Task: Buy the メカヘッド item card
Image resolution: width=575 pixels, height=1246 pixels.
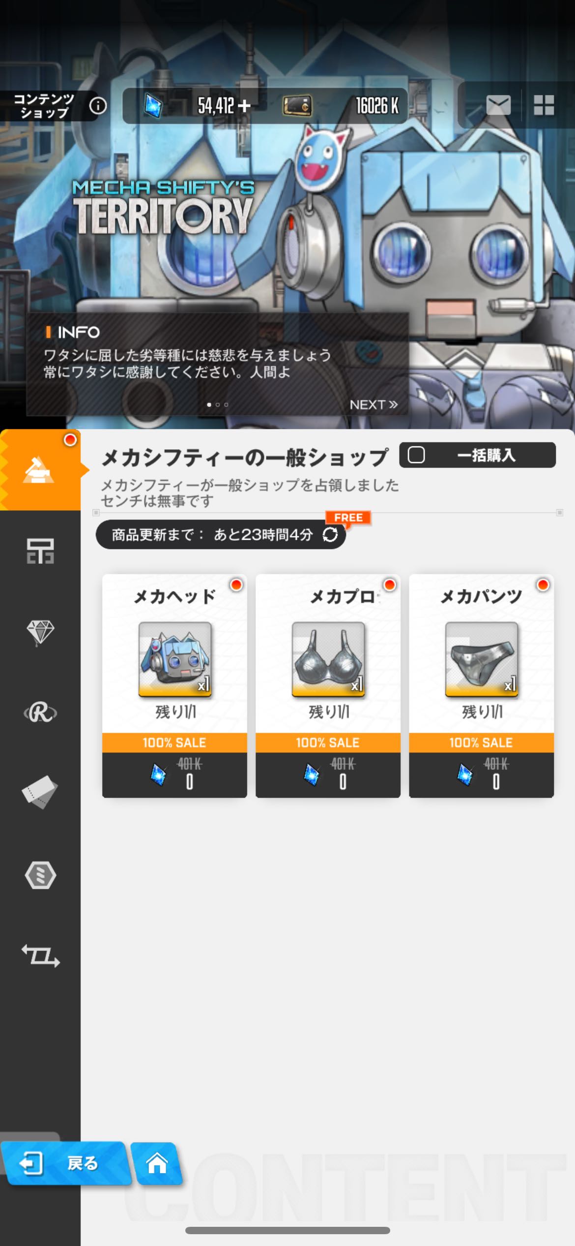Action: (x=174, y=685)
